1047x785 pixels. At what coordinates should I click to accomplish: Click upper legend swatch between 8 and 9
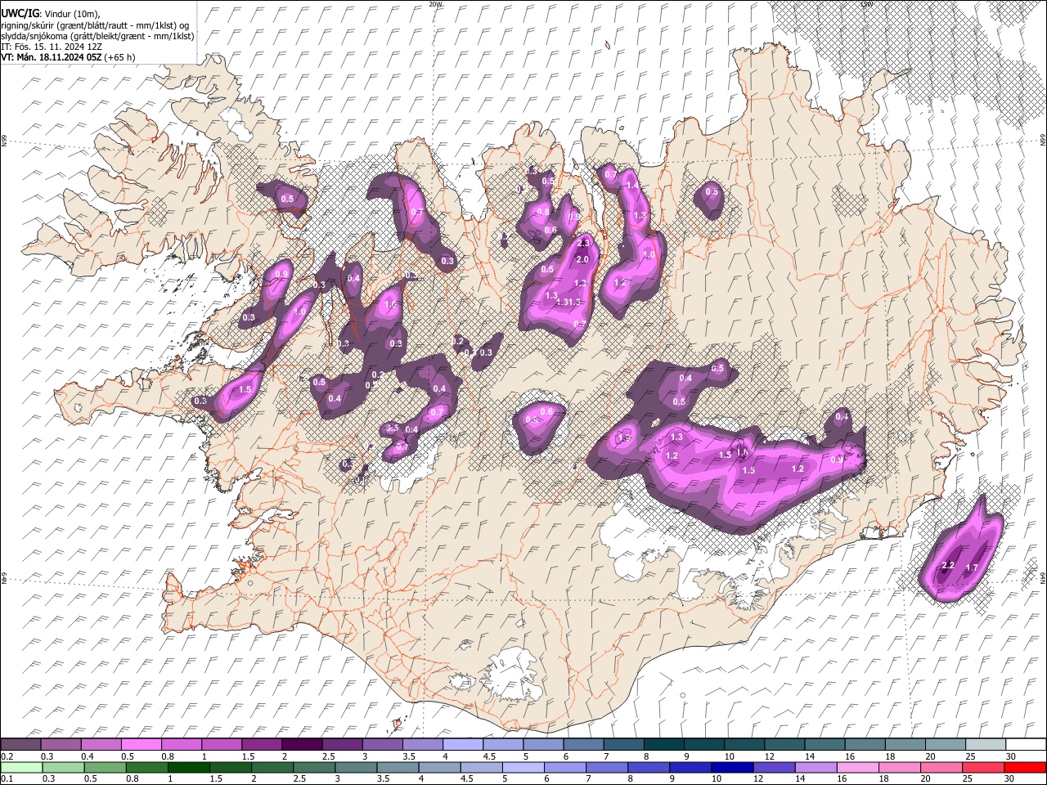tap(664, 745)
